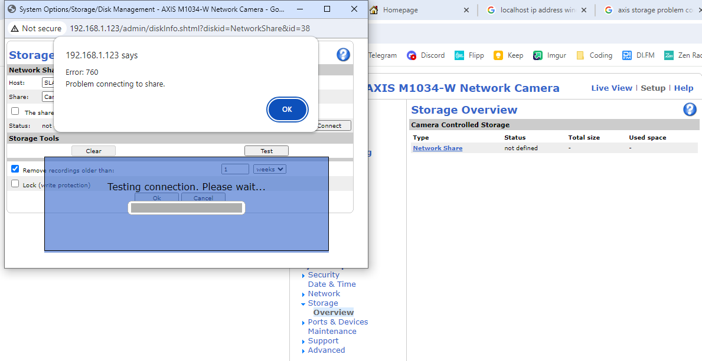
Task: Click the Not secure warning icon
Action: pos(15,28)
